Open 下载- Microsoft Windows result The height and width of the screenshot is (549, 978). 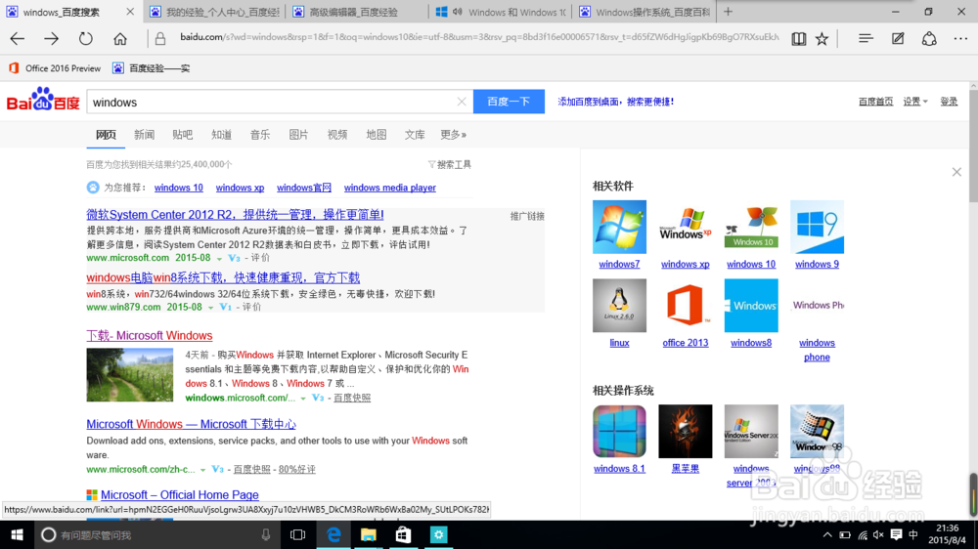[x=149, y=335]
